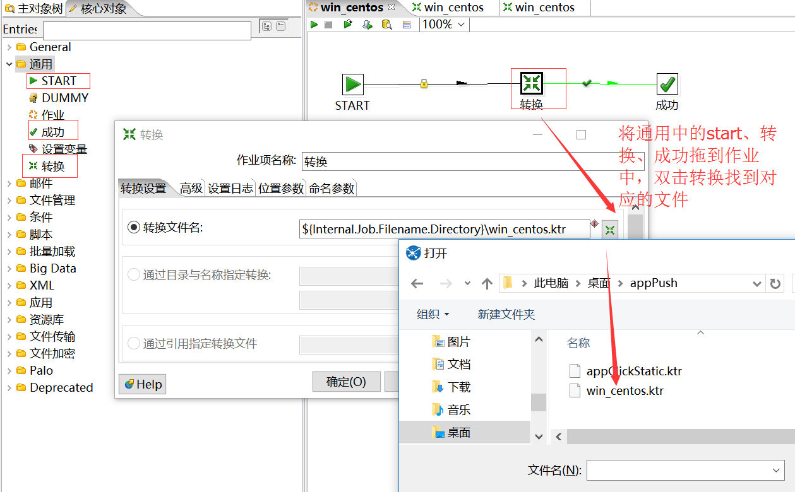Toggle the results pane toolbar icon
Screen dimensions: 795x492
406,25
